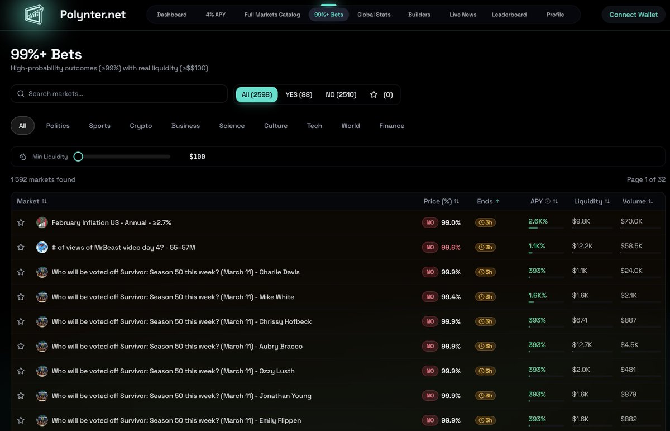The width and height of the screenshot is (670, 431).
Task: Sort table by Market column
Action: [x=32, y=201]
